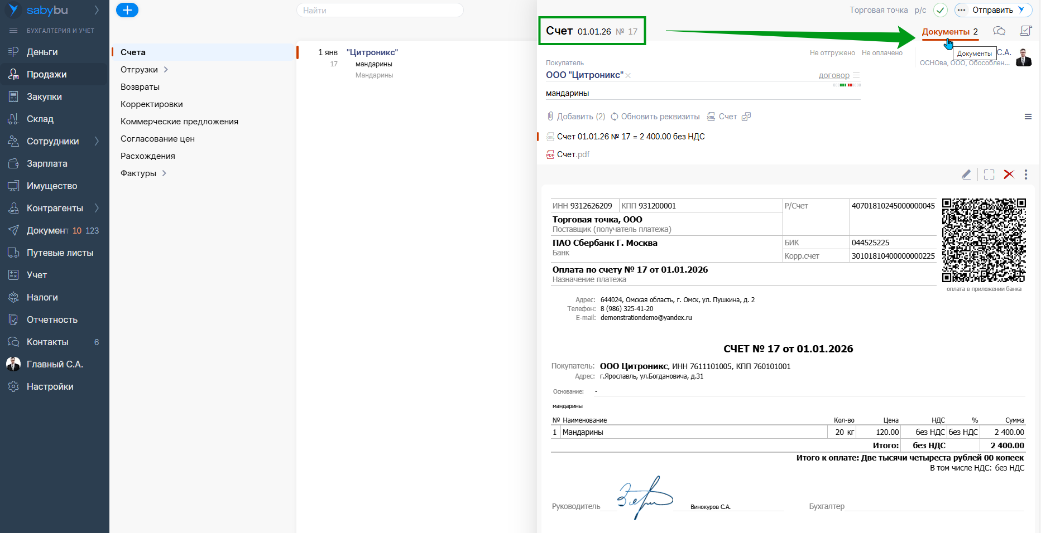
Task: Open the three-dot menu above invoice preview
Action: pyautogui.click(x=1026, y=175)
